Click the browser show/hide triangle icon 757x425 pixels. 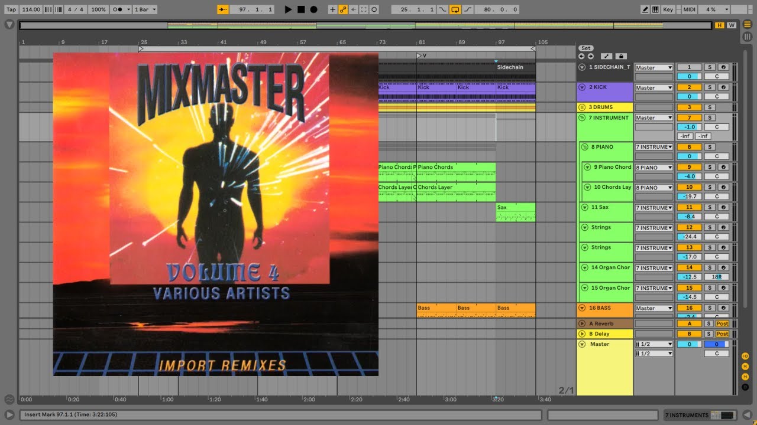coord(9,25)
